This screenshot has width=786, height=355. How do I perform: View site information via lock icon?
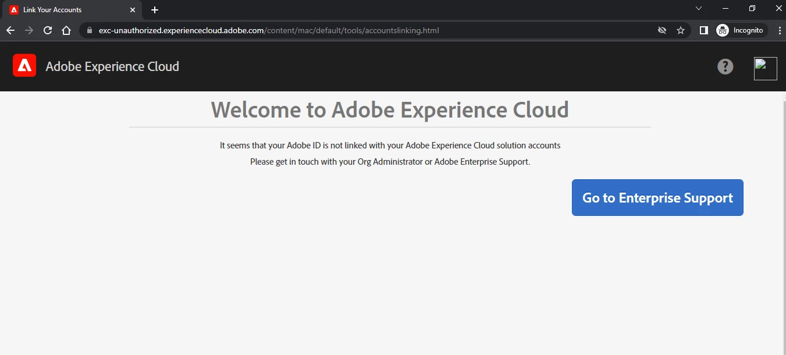point(89,30)
